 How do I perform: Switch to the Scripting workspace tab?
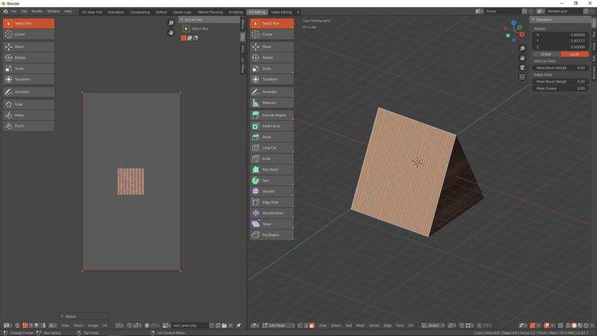tap(236, 12)
